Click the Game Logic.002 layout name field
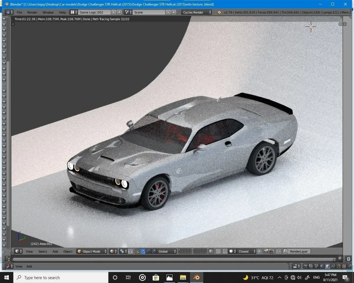Image resolution: width=354 pixels, height=283 pixels. coord(95,12)
